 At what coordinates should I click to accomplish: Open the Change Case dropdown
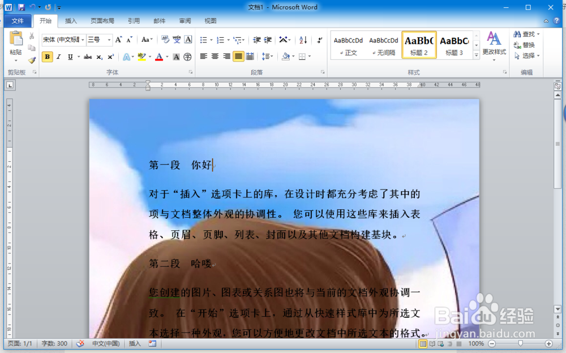(x=147, y=40)
